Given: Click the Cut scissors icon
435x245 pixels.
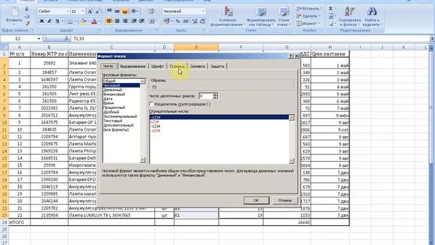Looking at the screenshot, I should [x=27, y=9].
